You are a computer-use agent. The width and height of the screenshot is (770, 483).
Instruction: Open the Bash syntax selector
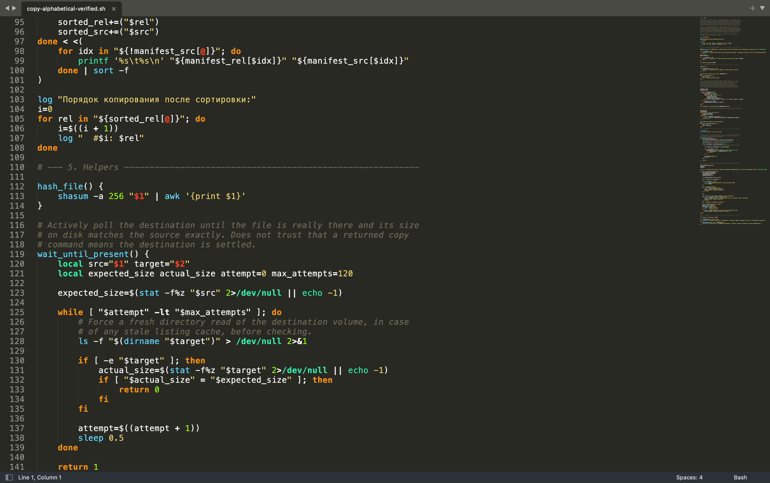(740, 477)
